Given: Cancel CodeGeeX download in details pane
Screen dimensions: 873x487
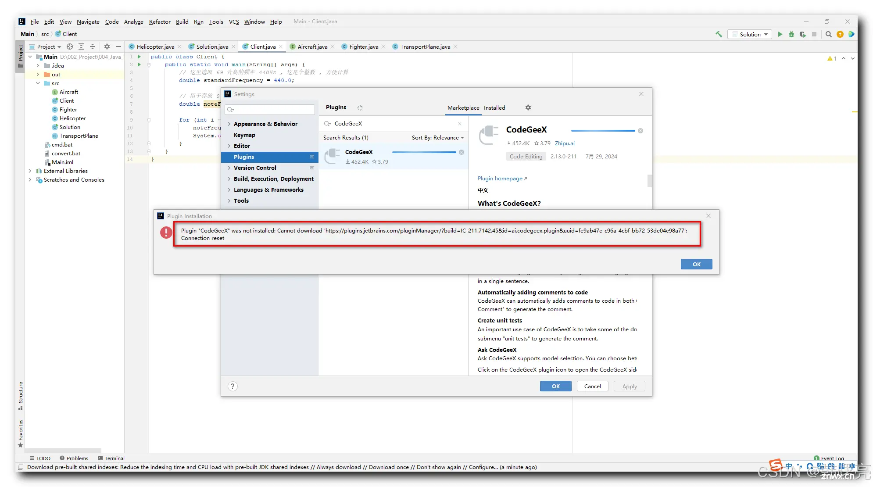Looking at the screenshot, I should (640, 131).
